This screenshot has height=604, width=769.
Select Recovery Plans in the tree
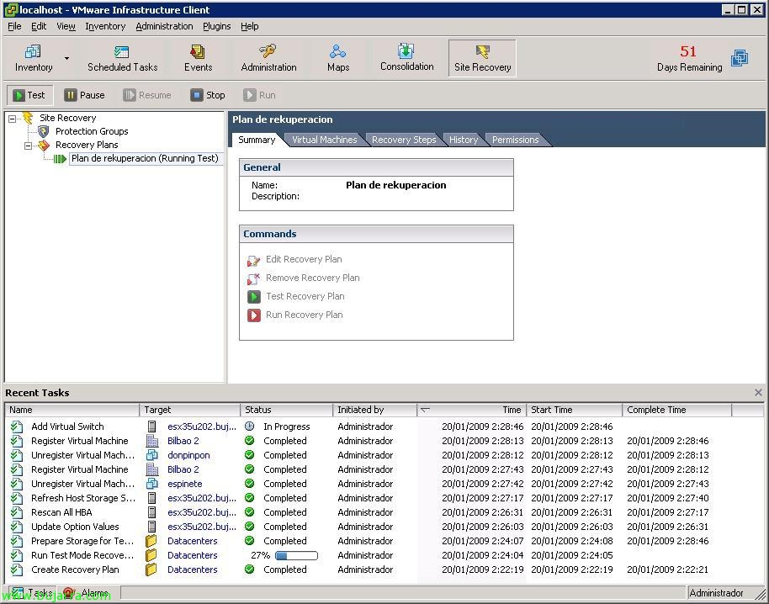[87, 145]
